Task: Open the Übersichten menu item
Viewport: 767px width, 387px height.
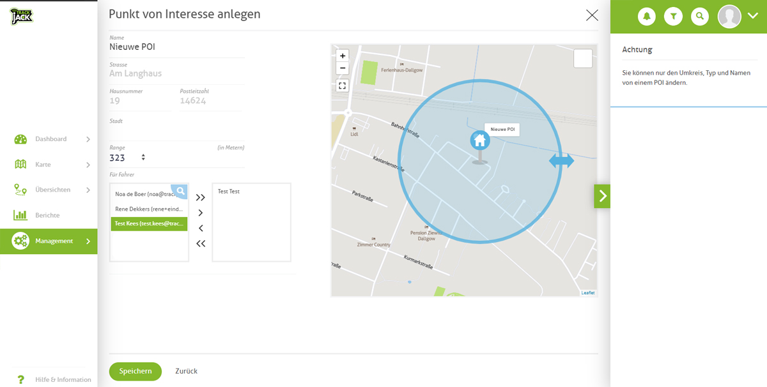Action: [52, 190]
